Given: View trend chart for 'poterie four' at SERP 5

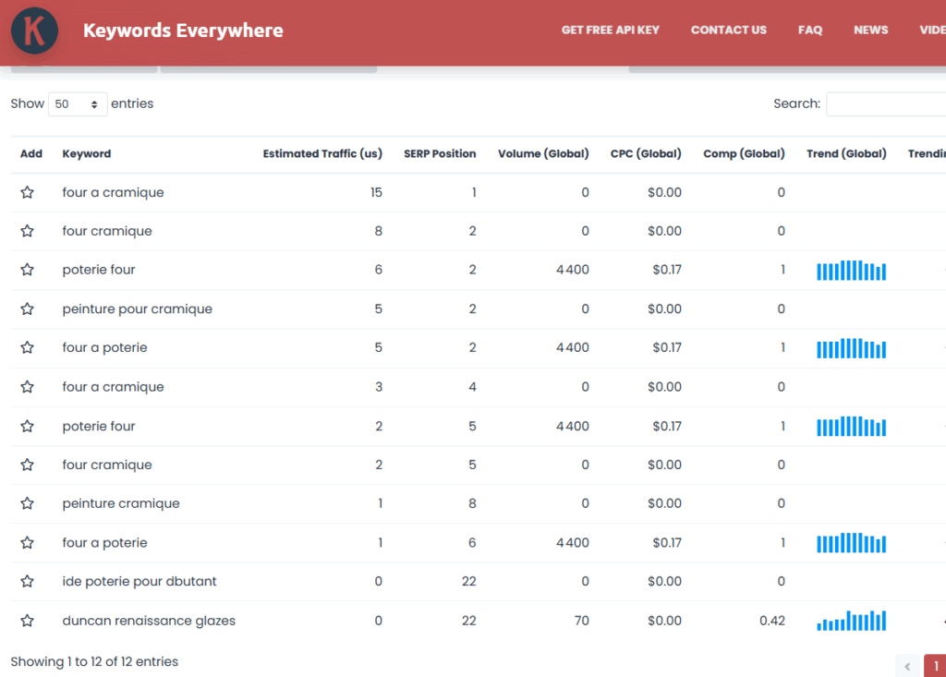Looking at the screenshot, I should pos(851,426).
